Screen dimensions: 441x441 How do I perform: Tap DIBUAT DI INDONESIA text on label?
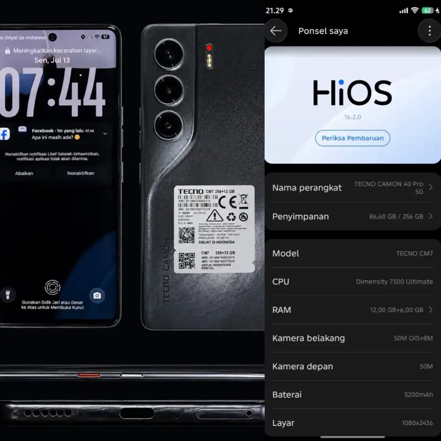(x=216, y=242)
